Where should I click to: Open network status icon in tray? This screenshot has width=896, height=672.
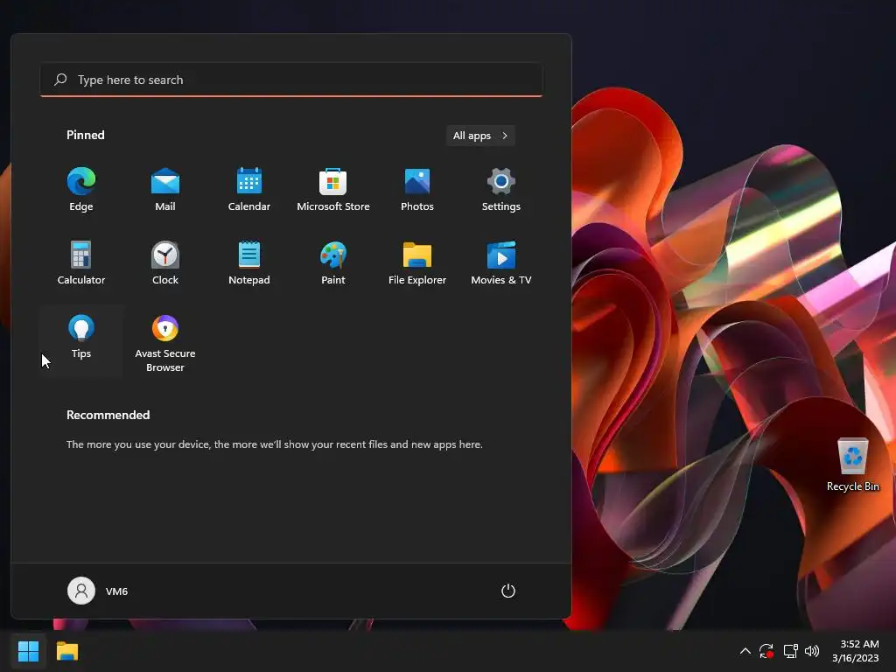point(790,651)
